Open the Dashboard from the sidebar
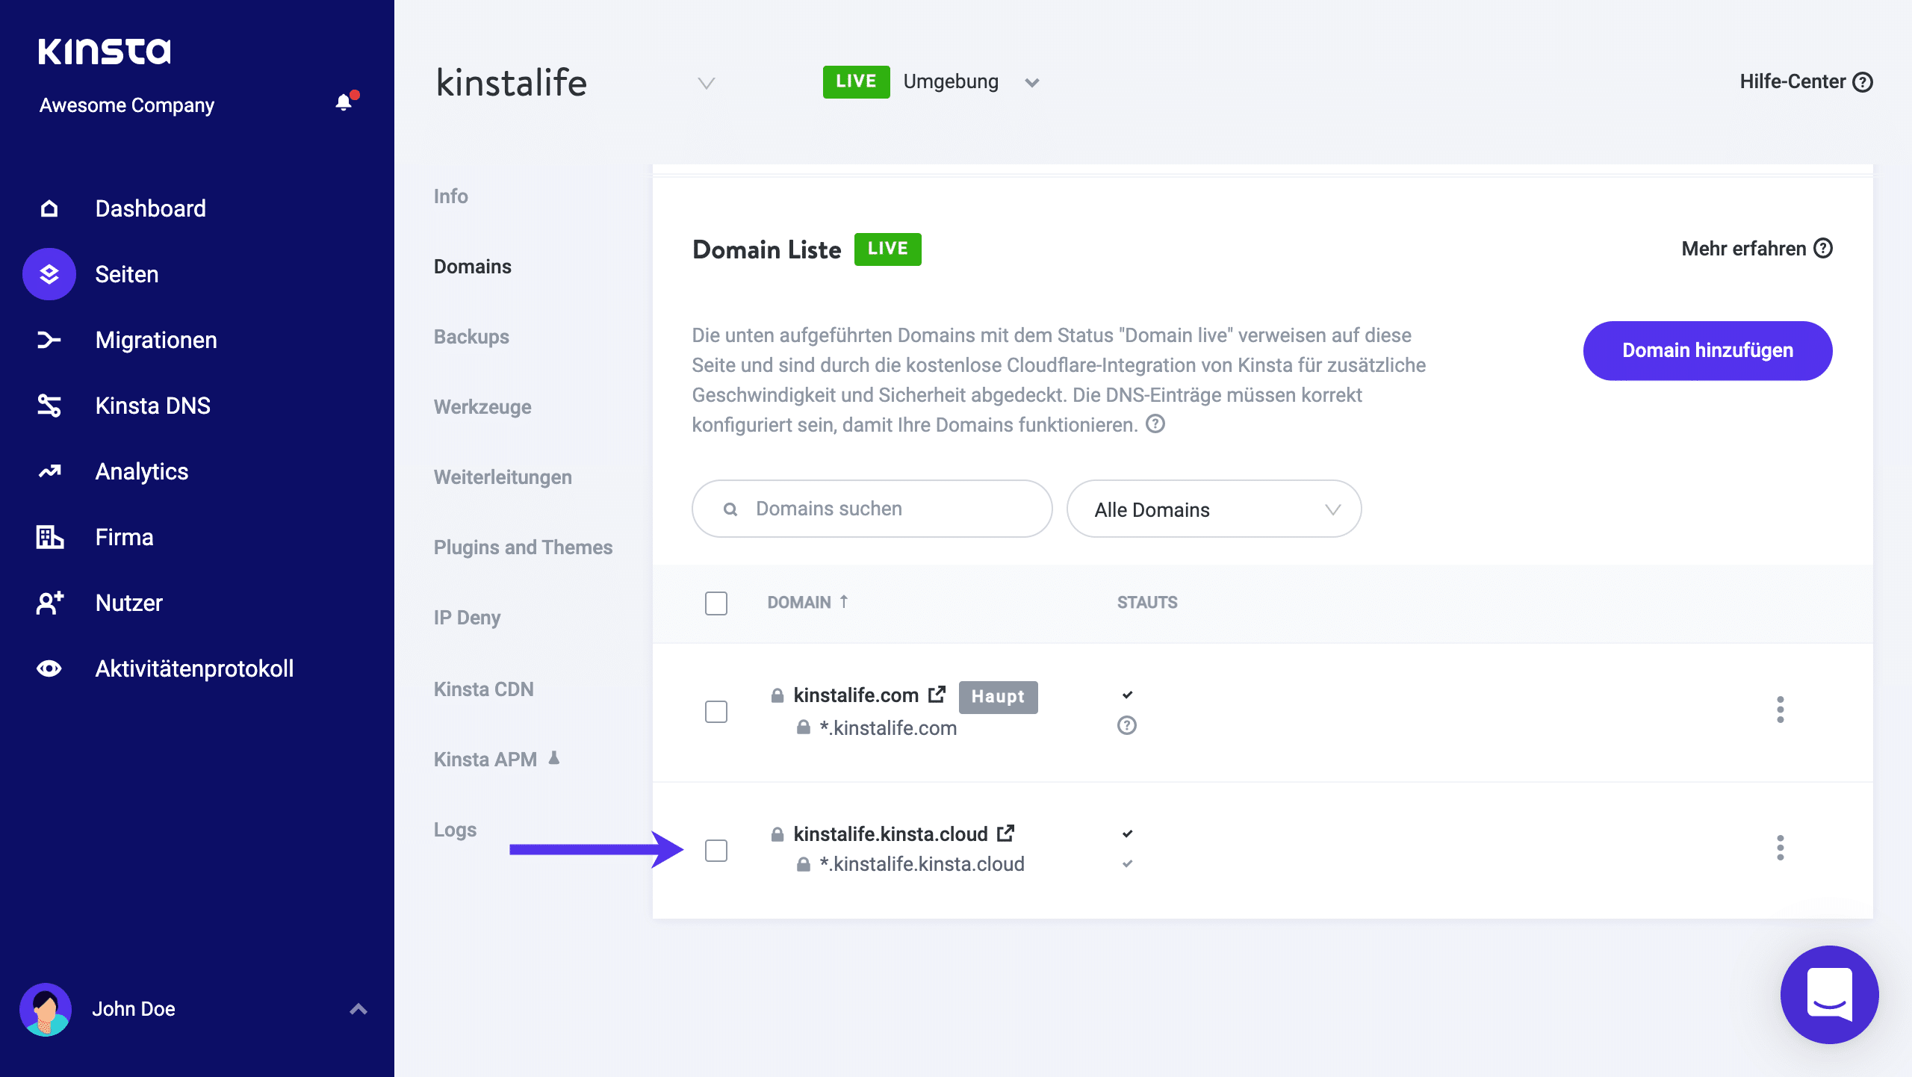Viewport: 1912px width, 1077px height. pos(150,208)
